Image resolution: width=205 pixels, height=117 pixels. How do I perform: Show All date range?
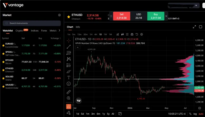click(x=113, y=114)
